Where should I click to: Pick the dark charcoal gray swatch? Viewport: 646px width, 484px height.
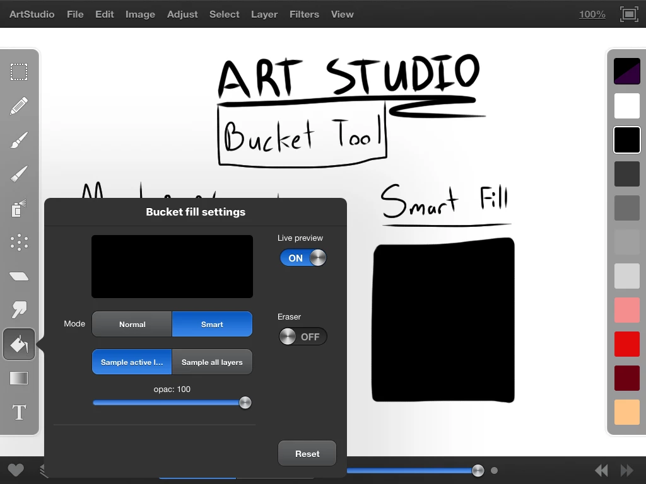(x=627, y=174)
